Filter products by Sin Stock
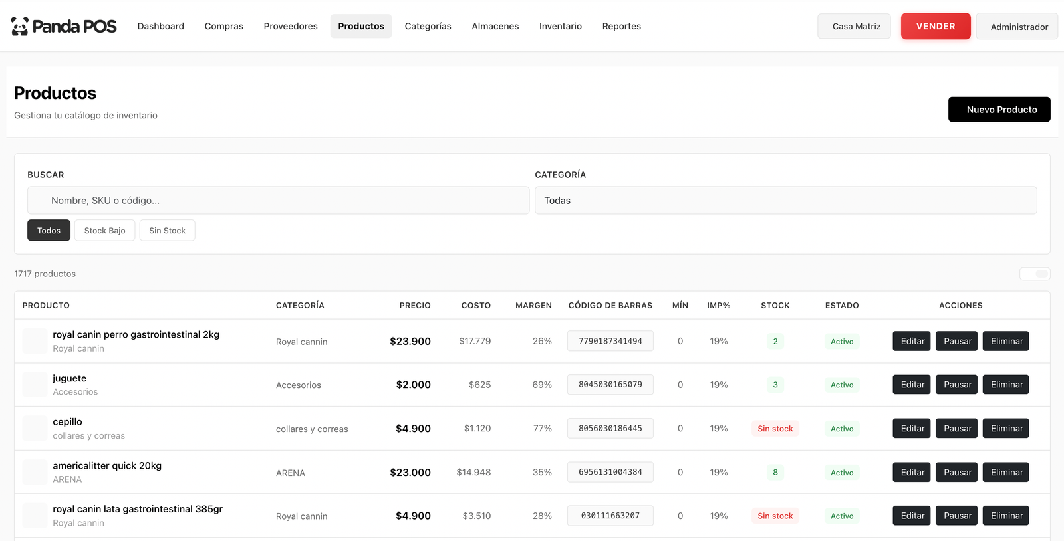The height and width of the screenshot is (541, 1064). point(167,231)
